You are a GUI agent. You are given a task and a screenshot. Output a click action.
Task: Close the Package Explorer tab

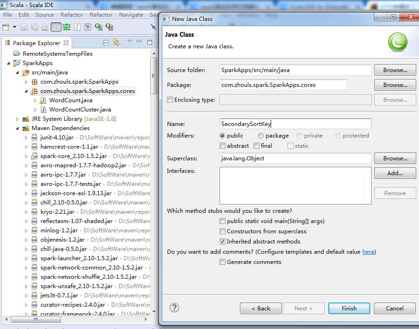66,43
